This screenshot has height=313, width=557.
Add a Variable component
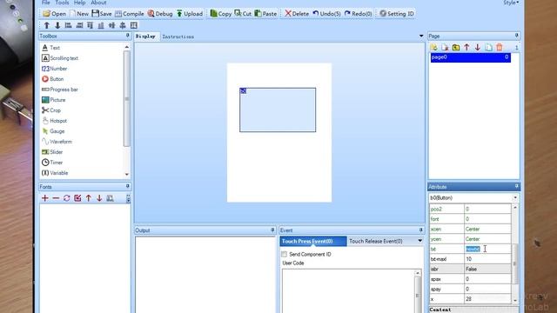point(55,173)
